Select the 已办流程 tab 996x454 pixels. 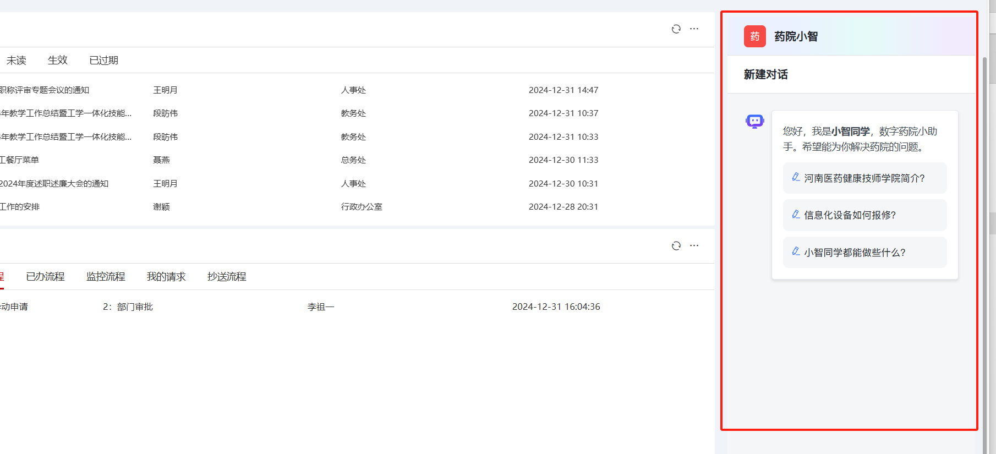(45, 277)
